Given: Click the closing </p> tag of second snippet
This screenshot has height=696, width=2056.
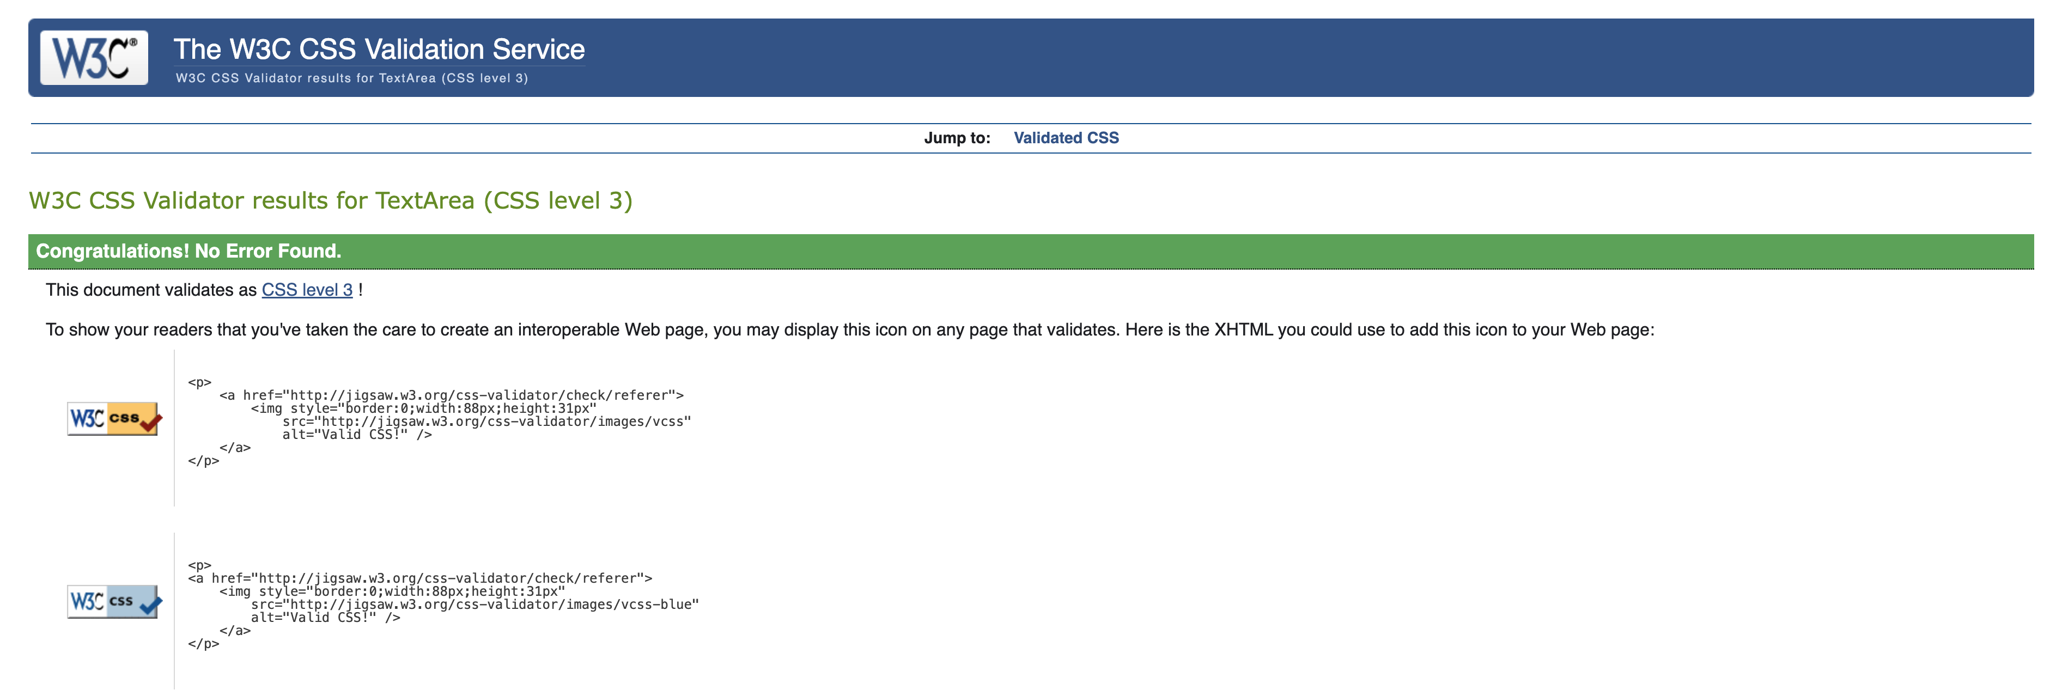Looking at the screenshot, I should point(203,643).
